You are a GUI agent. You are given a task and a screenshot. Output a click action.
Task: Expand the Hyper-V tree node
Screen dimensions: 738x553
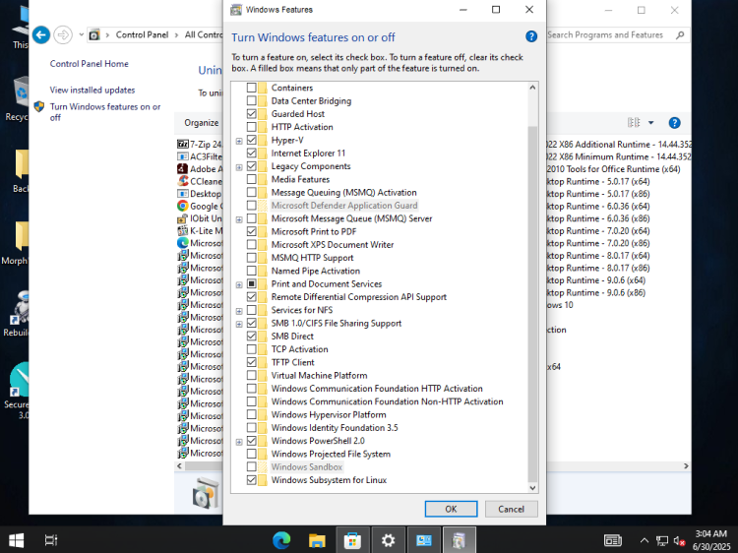pyautogui.click(x=239, y=141)
